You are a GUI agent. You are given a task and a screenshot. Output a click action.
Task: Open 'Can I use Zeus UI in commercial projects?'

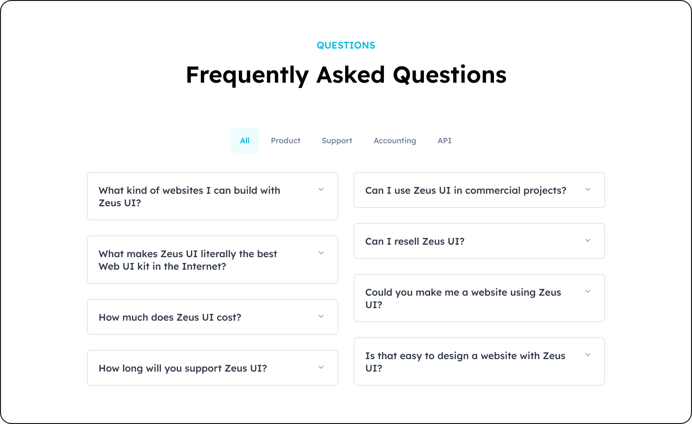tap(466, 190)
